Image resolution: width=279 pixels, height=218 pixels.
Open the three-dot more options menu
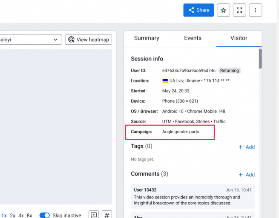[x=255, y=10]
